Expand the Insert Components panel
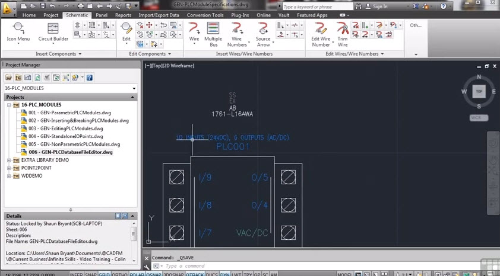Screen dimensions: 500x276 pyautogui.click(x=59, y=54)
